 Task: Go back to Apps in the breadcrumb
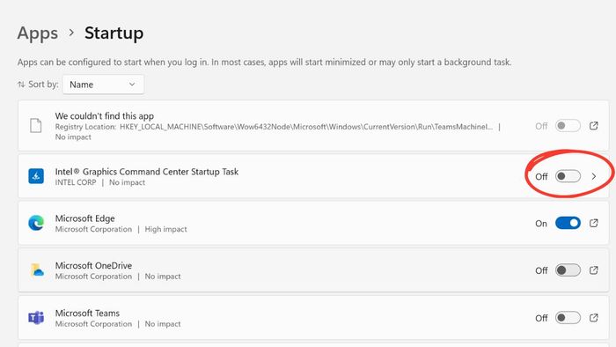(38, 33)
